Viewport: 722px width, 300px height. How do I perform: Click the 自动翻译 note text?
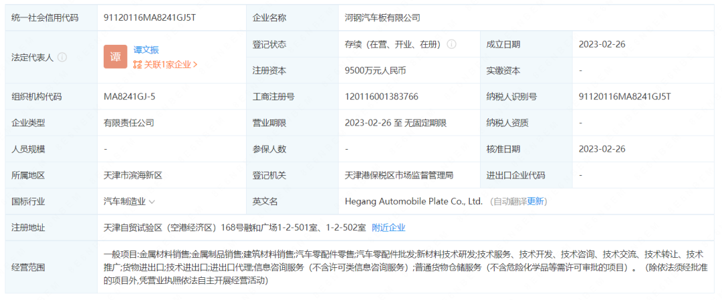pyautogui.click(x=510, y=202)
